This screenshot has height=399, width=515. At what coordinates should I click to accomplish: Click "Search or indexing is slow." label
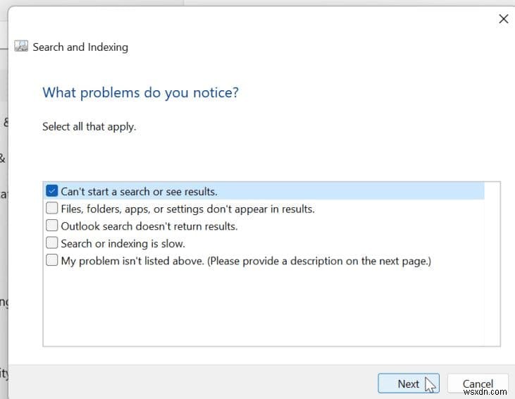[x=123, y=243]
